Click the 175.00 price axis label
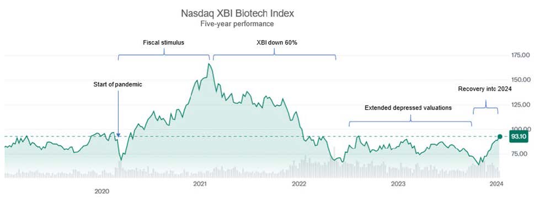534x198 pixels. click(x=520, y=54)
